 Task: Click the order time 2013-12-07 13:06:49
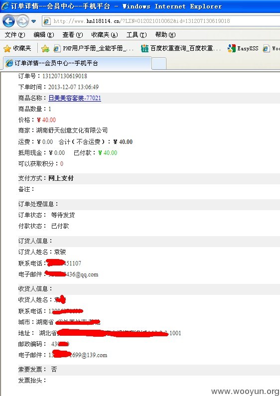[73, 87]
